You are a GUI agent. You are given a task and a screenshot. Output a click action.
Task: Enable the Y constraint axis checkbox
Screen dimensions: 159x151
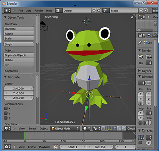point(6,113)
